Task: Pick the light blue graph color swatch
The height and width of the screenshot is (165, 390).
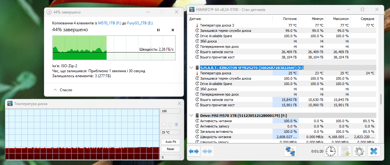Action: (x=170, y=124)
